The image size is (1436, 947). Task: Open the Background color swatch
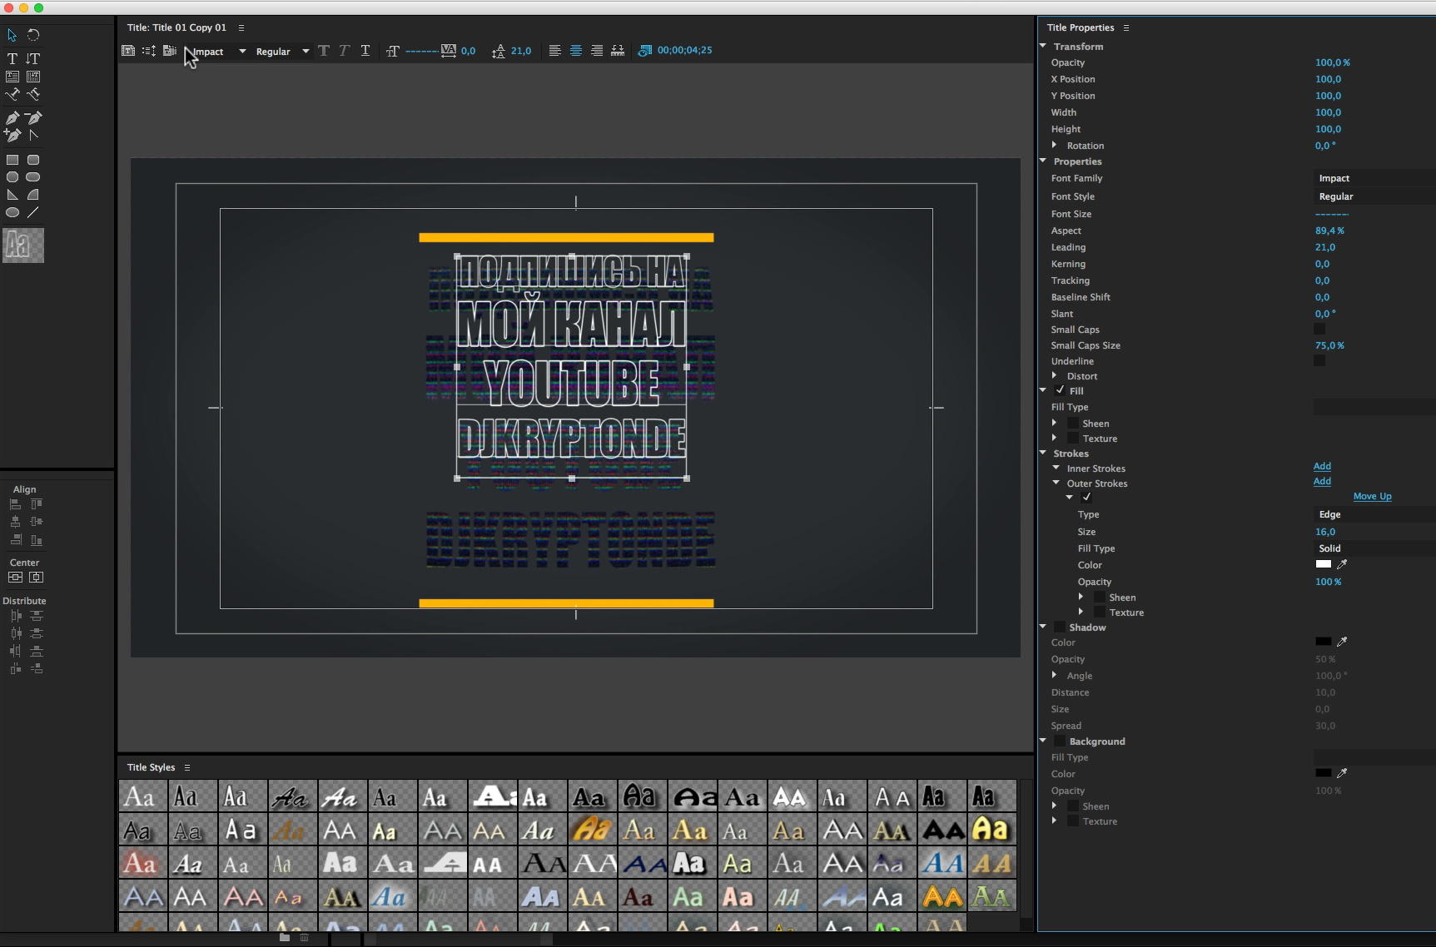[x=1323, y=773]
